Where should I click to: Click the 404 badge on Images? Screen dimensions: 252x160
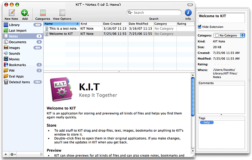[x=37, y=48]
